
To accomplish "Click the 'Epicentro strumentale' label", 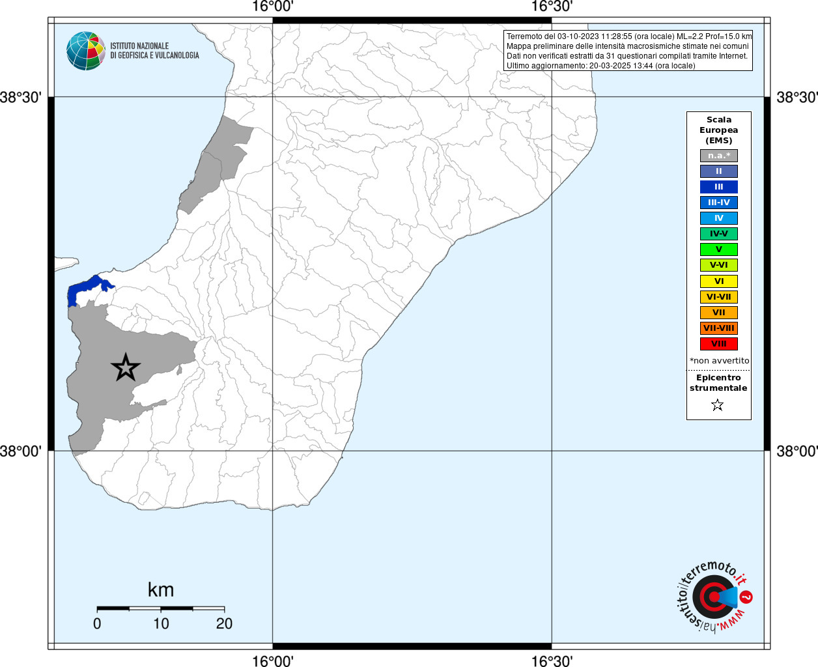I will pyautogui.click(x=718, y=383).
